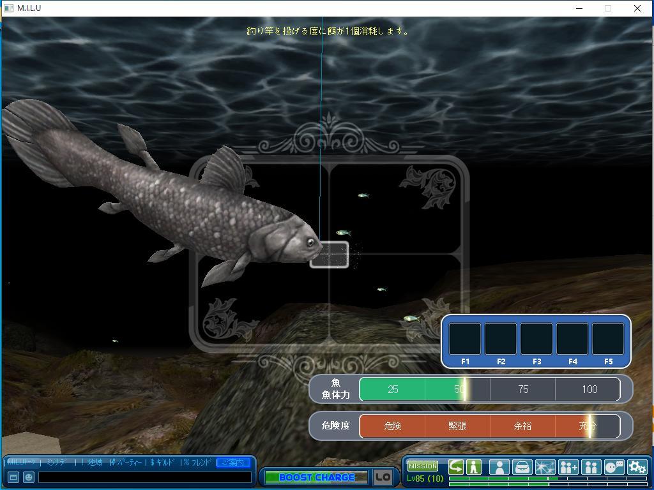Open the two-person party icon

[x=591, y=467]
